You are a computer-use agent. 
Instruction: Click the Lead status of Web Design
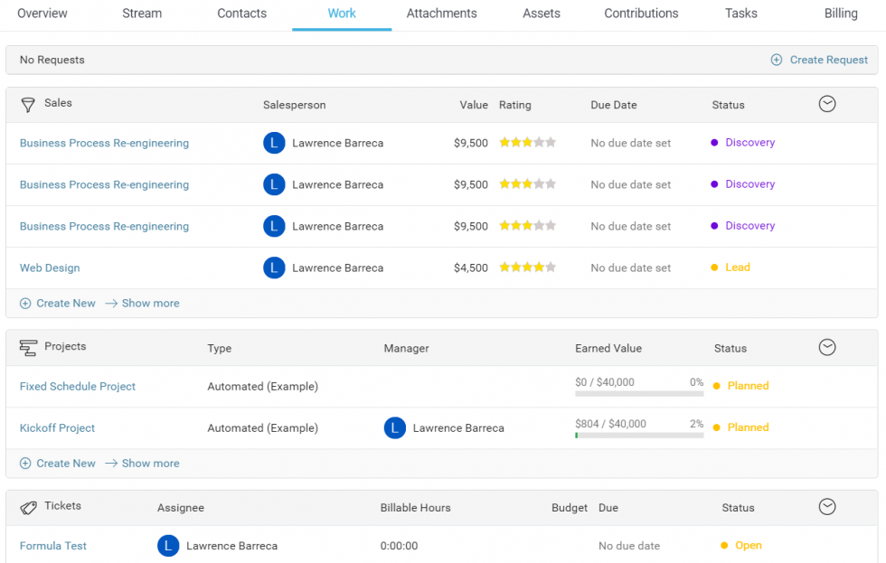tap(737, 267)
